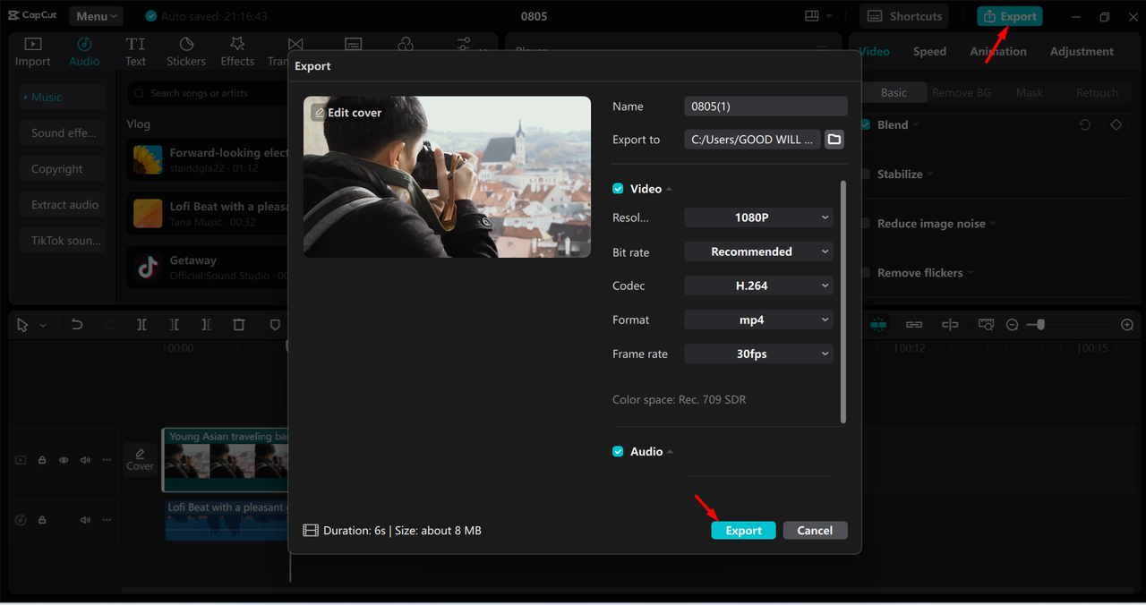Hide the video track with eye icon
1146x605 pixels.
point(64,460)
